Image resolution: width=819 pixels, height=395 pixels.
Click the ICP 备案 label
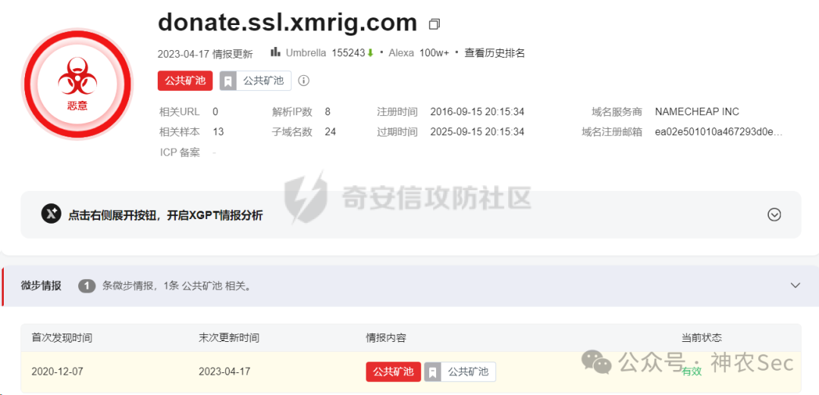pyautogui.click(x=180, y=152)
